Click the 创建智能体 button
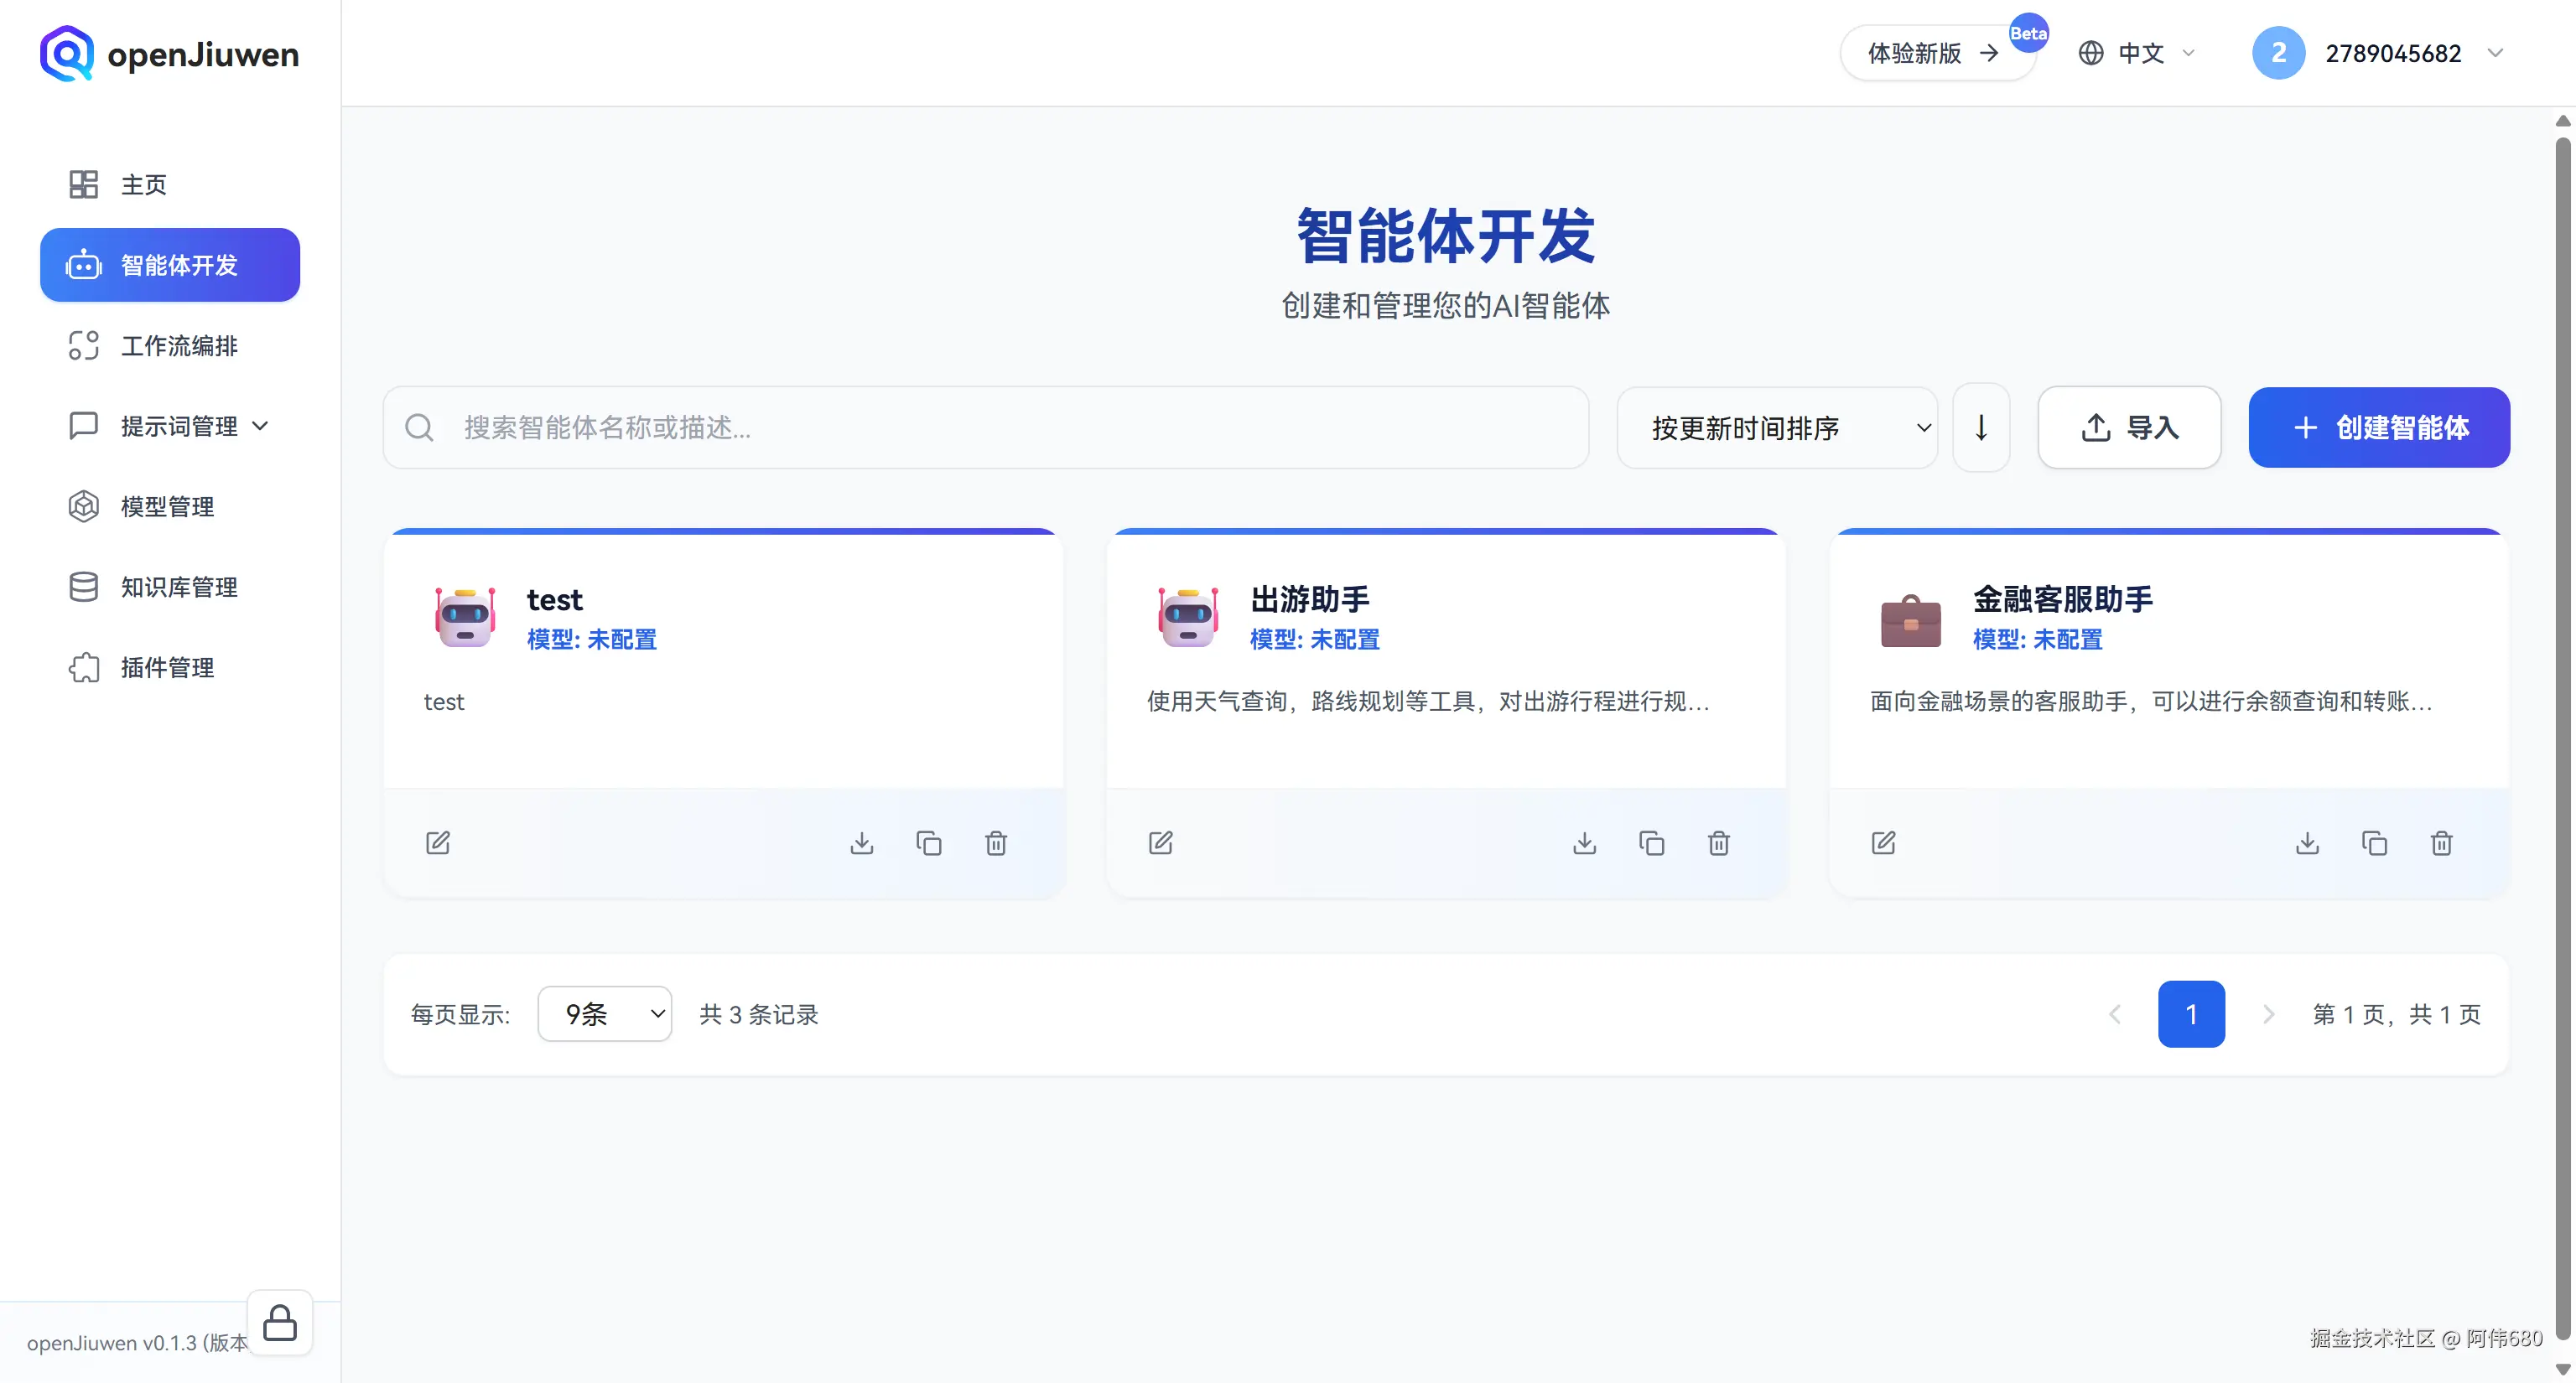2576x1383 pixels. point(2378,427)
